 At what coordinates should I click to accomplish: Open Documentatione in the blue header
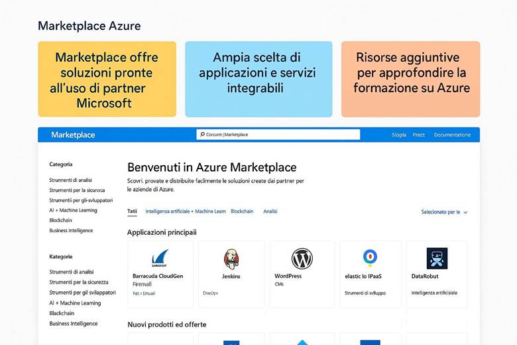pos(452,135)
